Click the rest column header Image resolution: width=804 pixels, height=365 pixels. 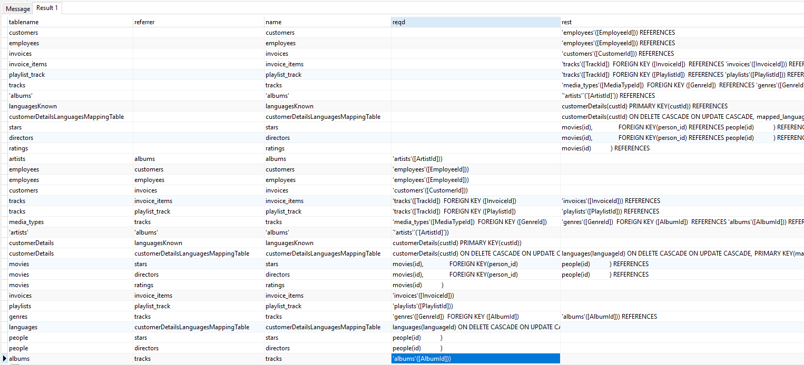coord(682,22)
